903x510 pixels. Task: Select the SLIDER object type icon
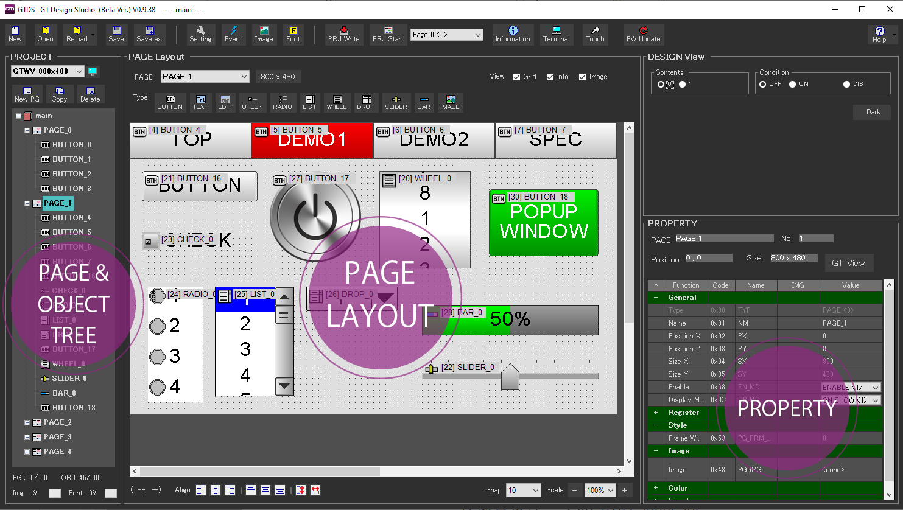396,102
